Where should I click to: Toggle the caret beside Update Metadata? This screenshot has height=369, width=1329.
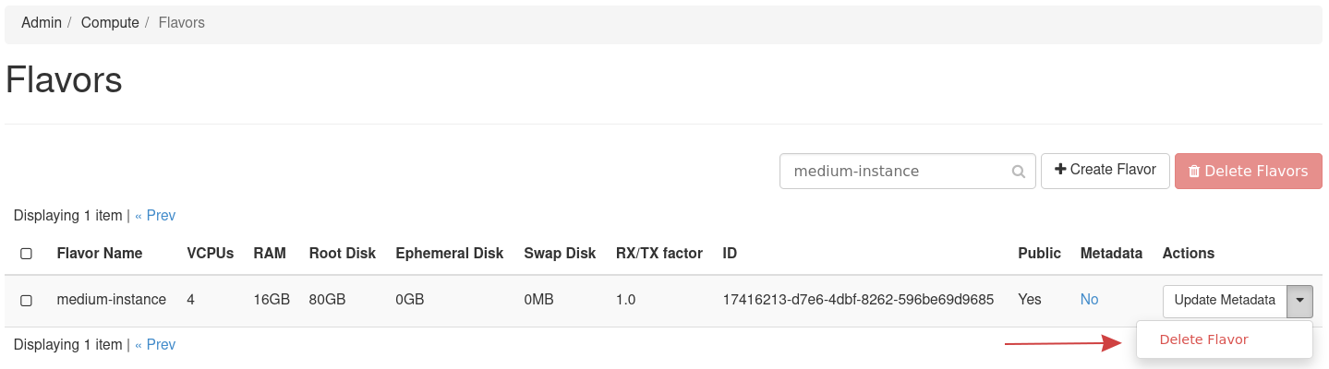[x=1299, y=300]
